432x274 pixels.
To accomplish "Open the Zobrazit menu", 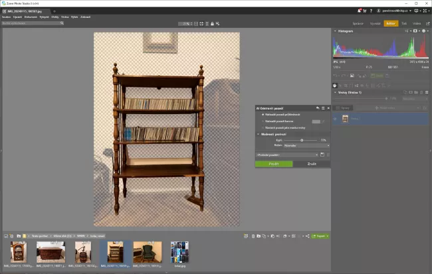I will click(86, 17).
